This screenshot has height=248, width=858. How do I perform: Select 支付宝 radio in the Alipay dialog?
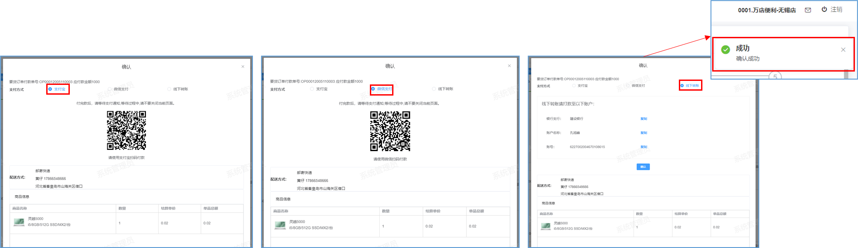[x=50, y=89]
